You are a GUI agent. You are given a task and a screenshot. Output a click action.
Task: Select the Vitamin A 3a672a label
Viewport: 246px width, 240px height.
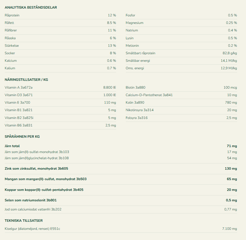click(20, 88)
